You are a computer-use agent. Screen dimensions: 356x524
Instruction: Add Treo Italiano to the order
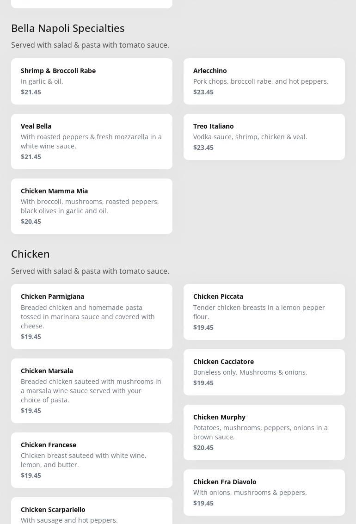264,136
